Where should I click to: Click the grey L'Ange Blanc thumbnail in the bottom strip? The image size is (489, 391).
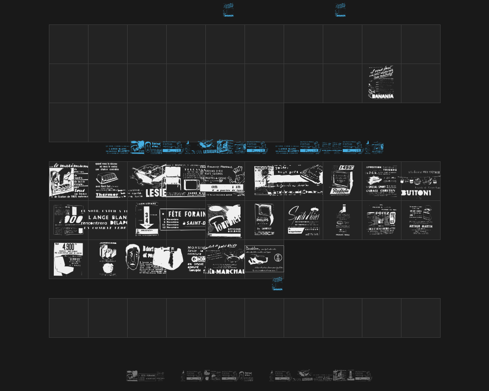[x=323, y=377]
